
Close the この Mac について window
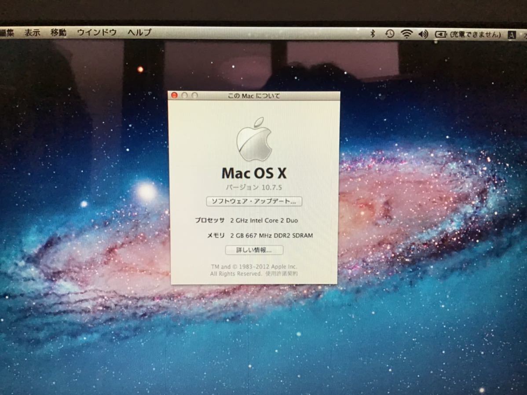[x=175, y=95]
